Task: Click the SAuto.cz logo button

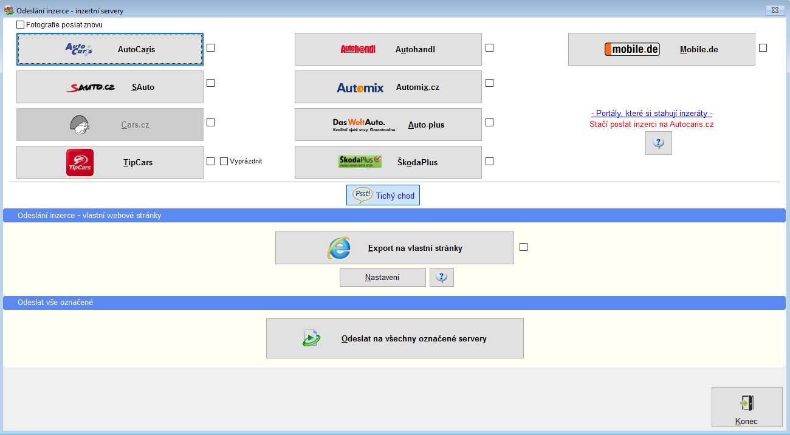Action: [109, 87]
